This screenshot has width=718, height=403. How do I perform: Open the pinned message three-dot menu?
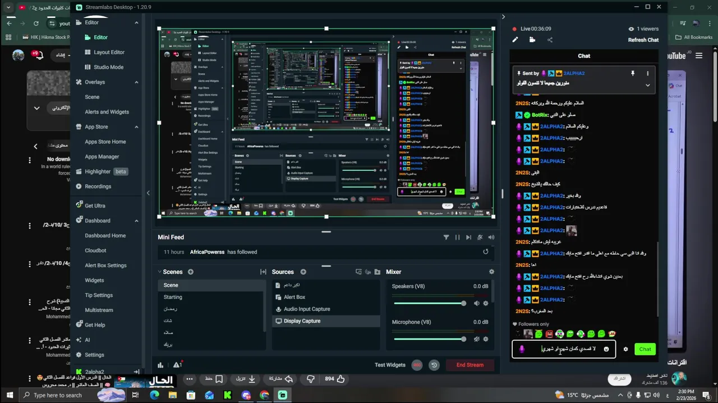pyautogui.click(x=647, y=73)
